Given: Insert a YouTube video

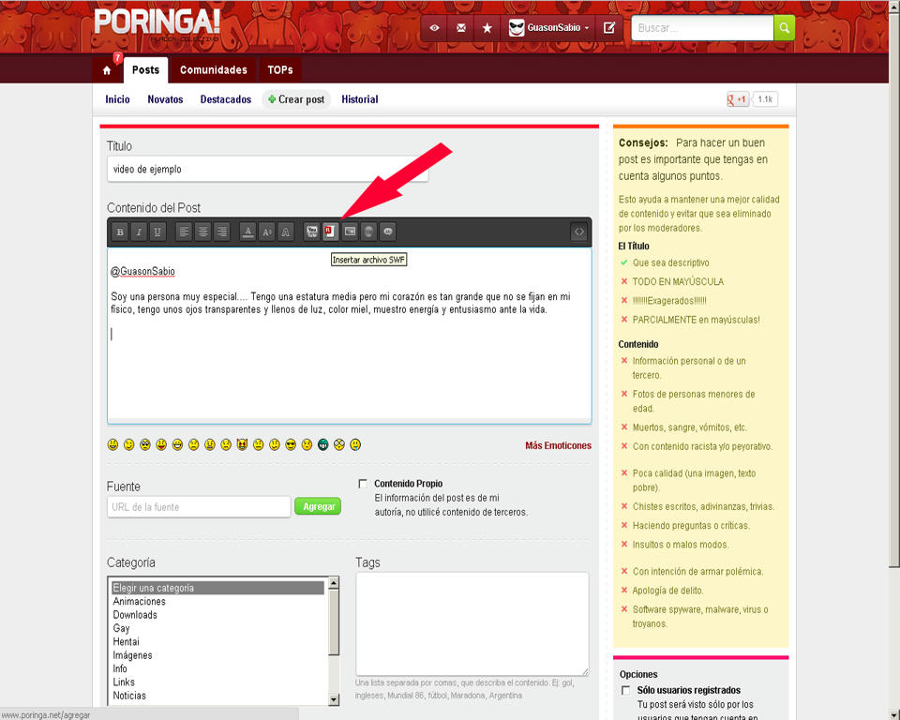Looking at the screenshot, I should [311, 232].
